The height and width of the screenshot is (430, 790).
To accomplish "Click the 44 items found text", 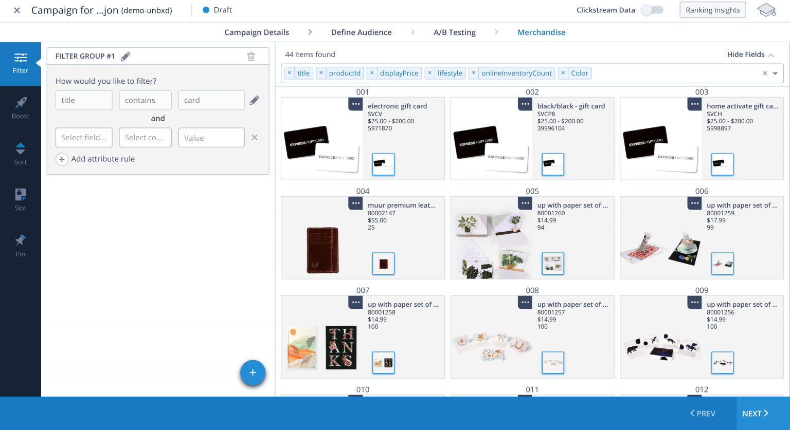I will 310,54.
